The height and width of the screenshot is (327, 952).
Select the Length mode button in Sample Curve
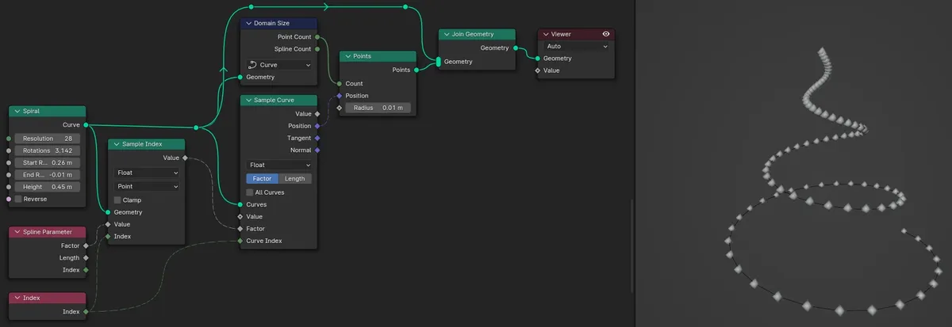pyautogui.click(x=295, y=179)
